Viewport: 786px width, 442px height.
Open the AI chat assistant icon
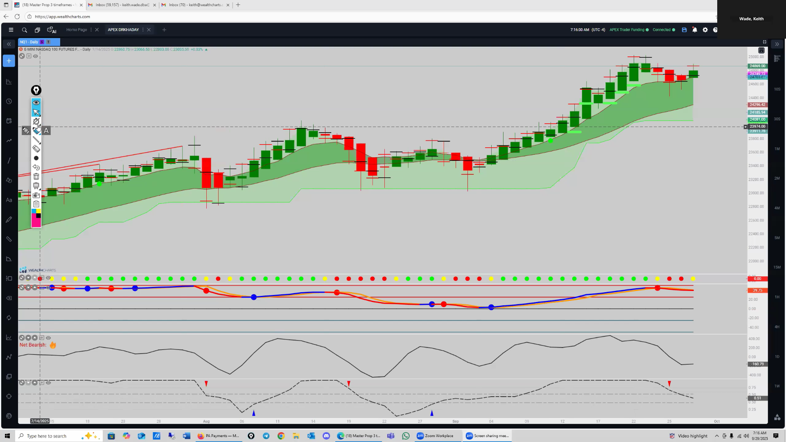[x=52, y=30]
